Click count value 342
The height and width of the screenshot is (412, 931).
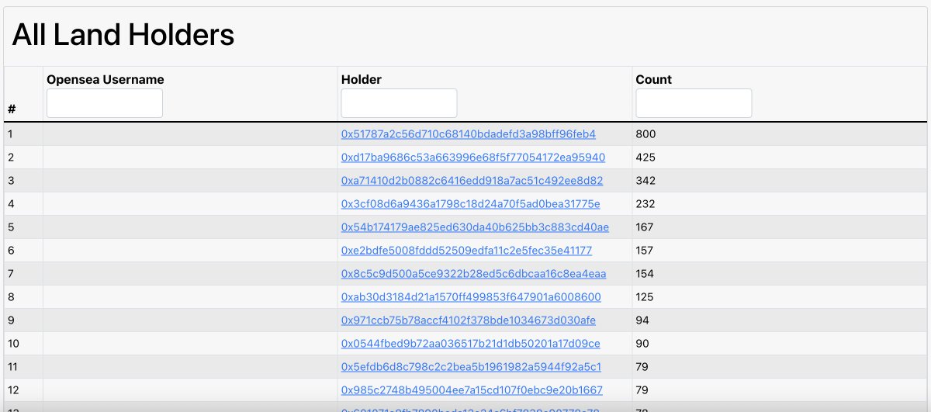pyautogui.click(x=645, y=181)
